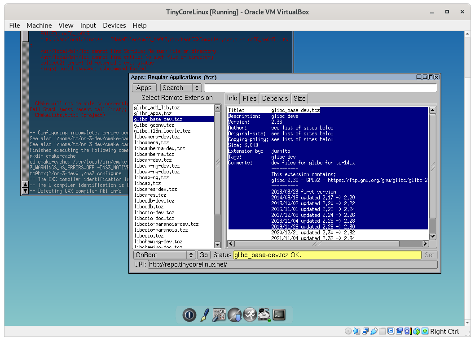
Task: Select glibc_apps.tcz in extension list
Action: pyautogui.click(x=173, y=113)
